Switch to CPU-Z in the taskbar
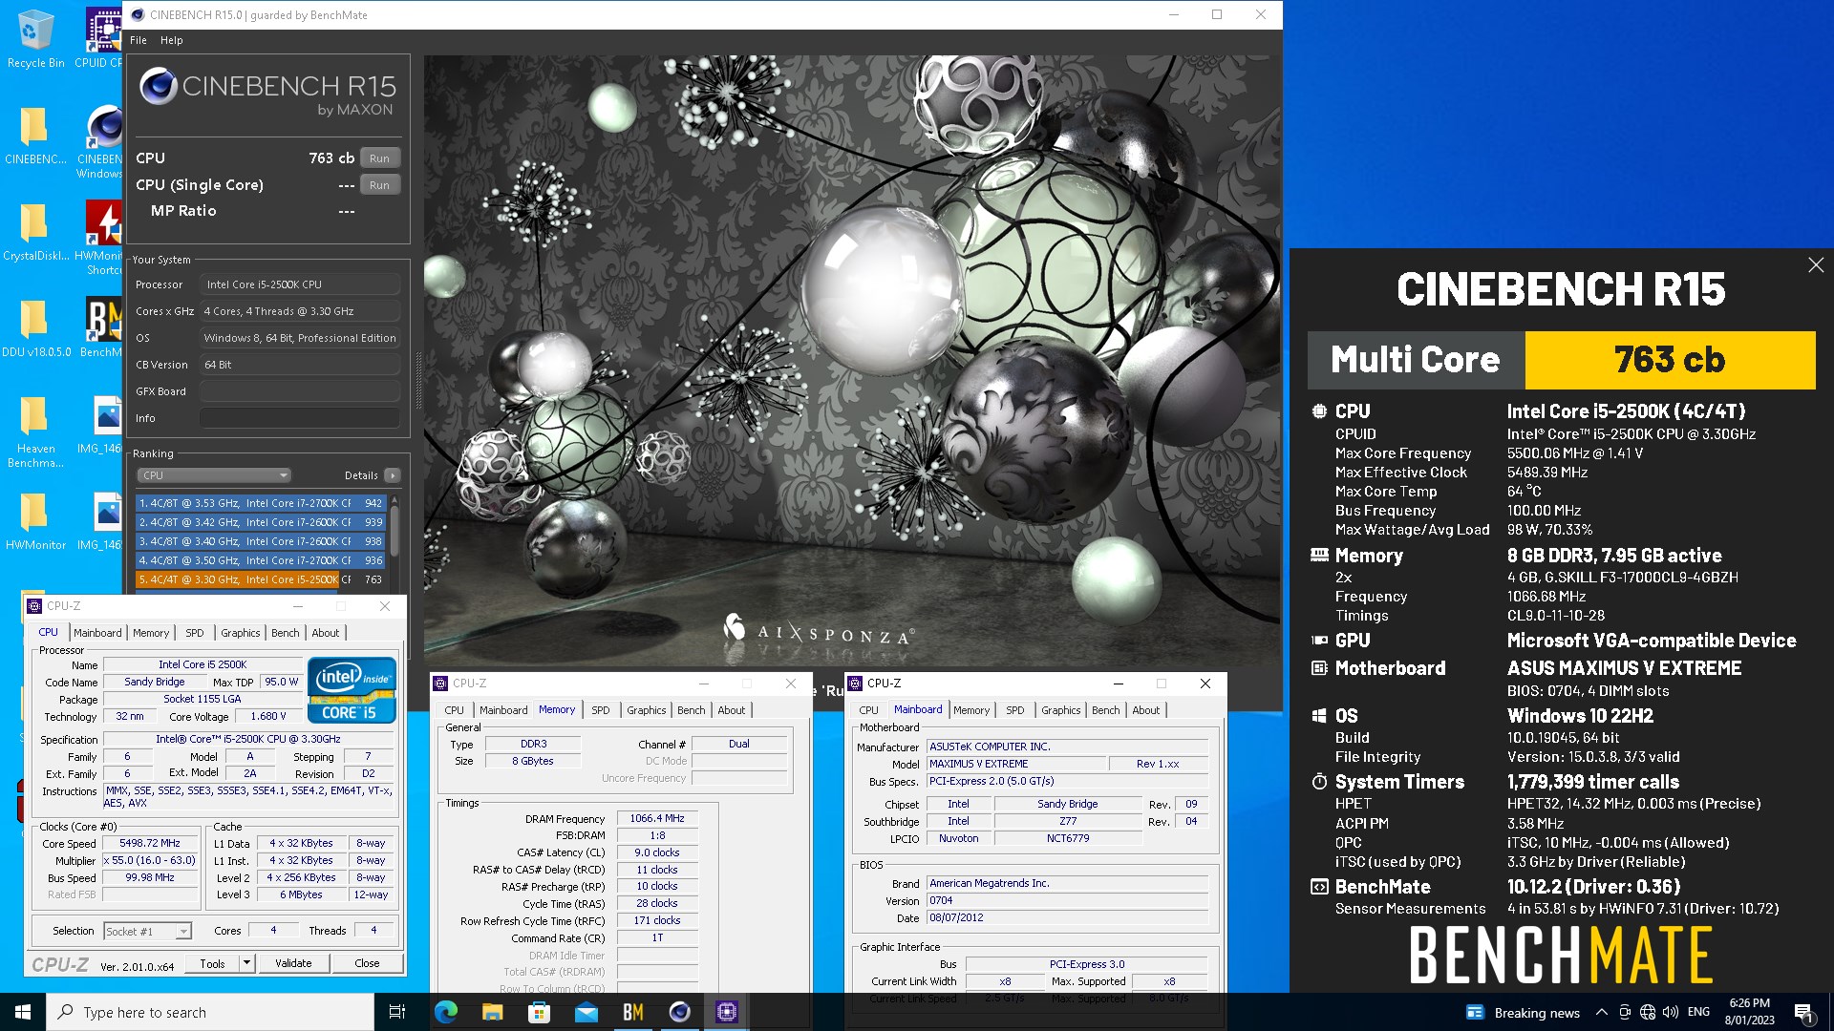 point(726,1012)
